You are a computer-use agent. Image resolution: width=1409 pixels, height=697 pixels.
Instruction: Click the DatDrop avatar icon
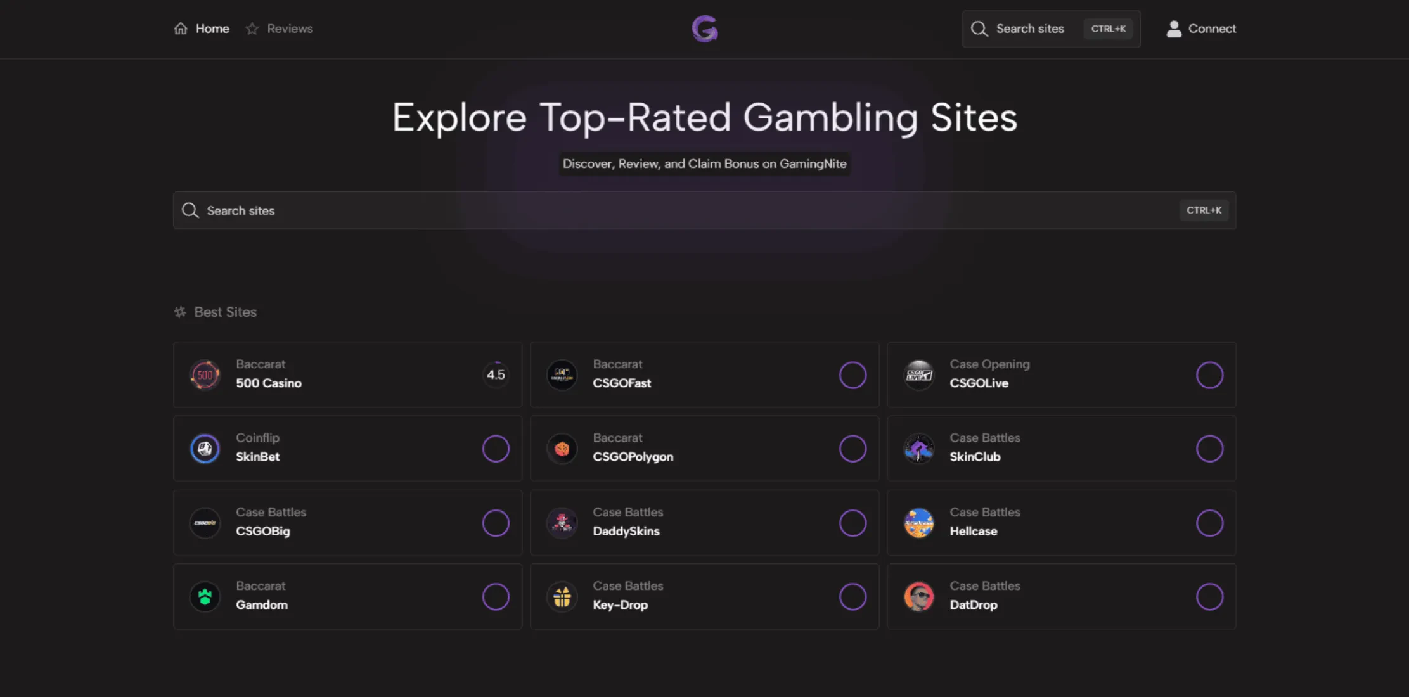pyautogui.click(x=918, y=596)
